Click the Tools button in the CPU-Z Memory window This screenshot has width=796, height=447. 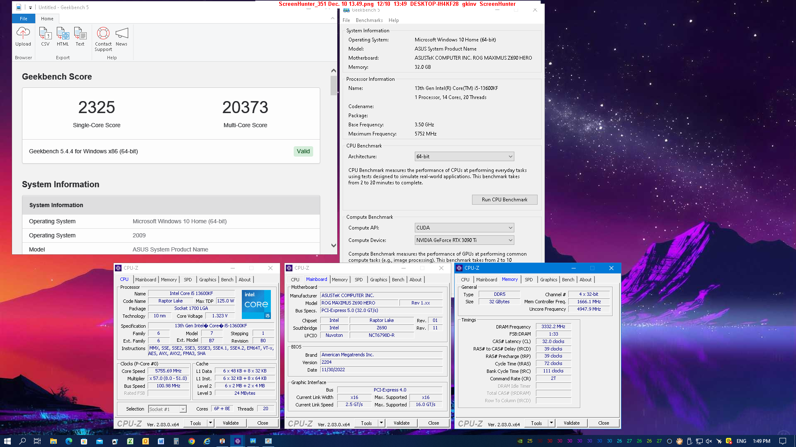pos(536,423)
